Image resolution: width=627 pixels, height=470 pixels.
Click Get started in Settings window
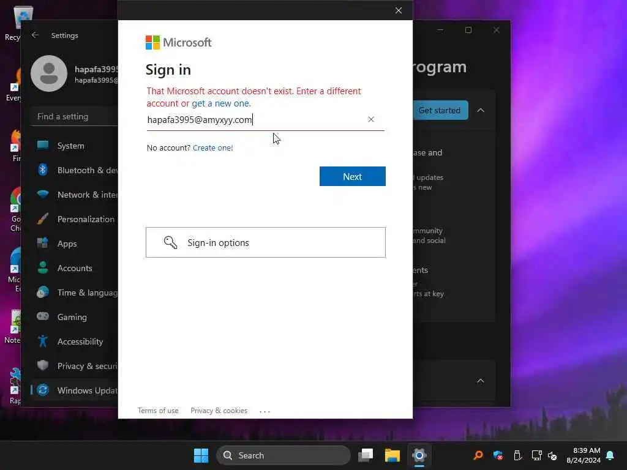[x=440, y=110]
